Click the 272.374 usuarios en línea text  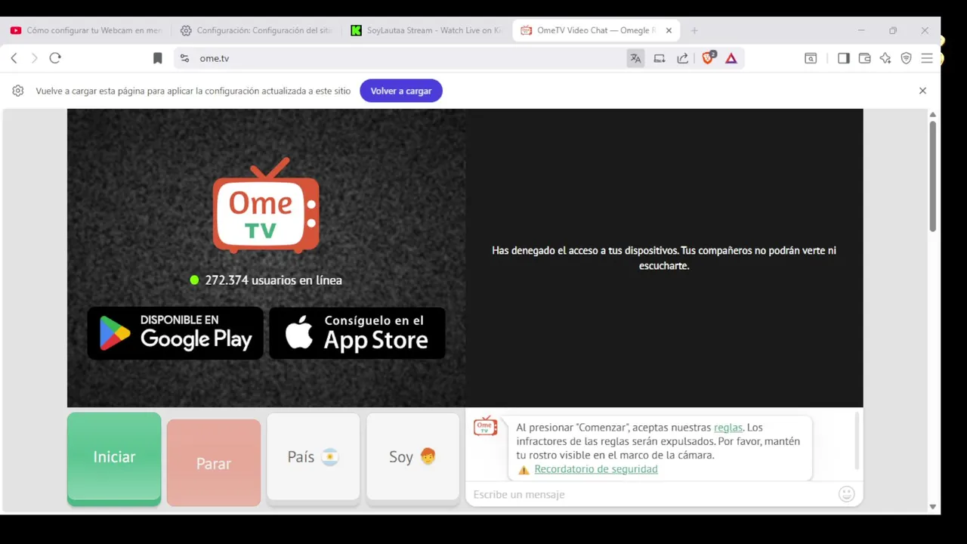[273, 280]
